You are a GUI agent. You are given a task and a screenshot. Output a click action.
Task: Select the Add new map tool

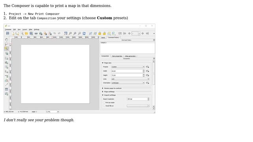pos(6,58)
